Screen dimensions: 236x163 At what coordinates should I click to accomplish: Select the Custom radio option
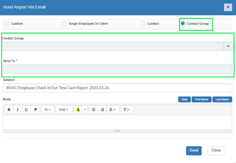pyautogui.click(x=7, y=24)
